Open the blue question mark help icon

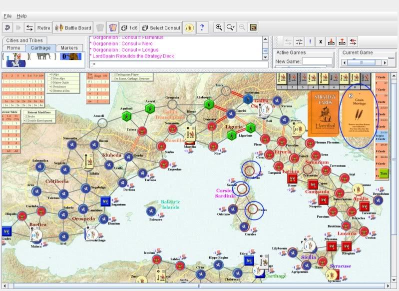click(x=202, y=27)
